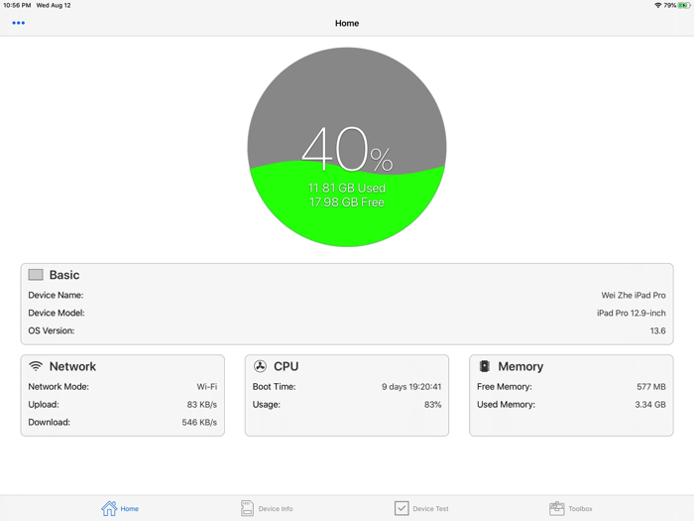This screenshot has width=694, height=521.
Task: Select the Device Name value Wei Zhe iPad Pro
Action: pyautogui.click(x=634, y=295)
